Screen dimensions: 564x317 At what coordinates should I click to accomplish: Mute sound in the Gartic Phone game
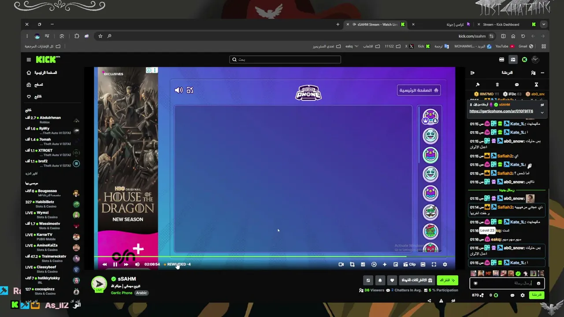(178, 90)
